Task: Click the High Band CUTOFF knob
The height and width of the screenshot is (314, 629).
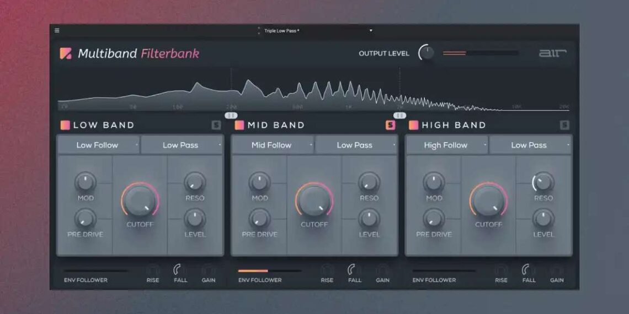Action: 489,201
